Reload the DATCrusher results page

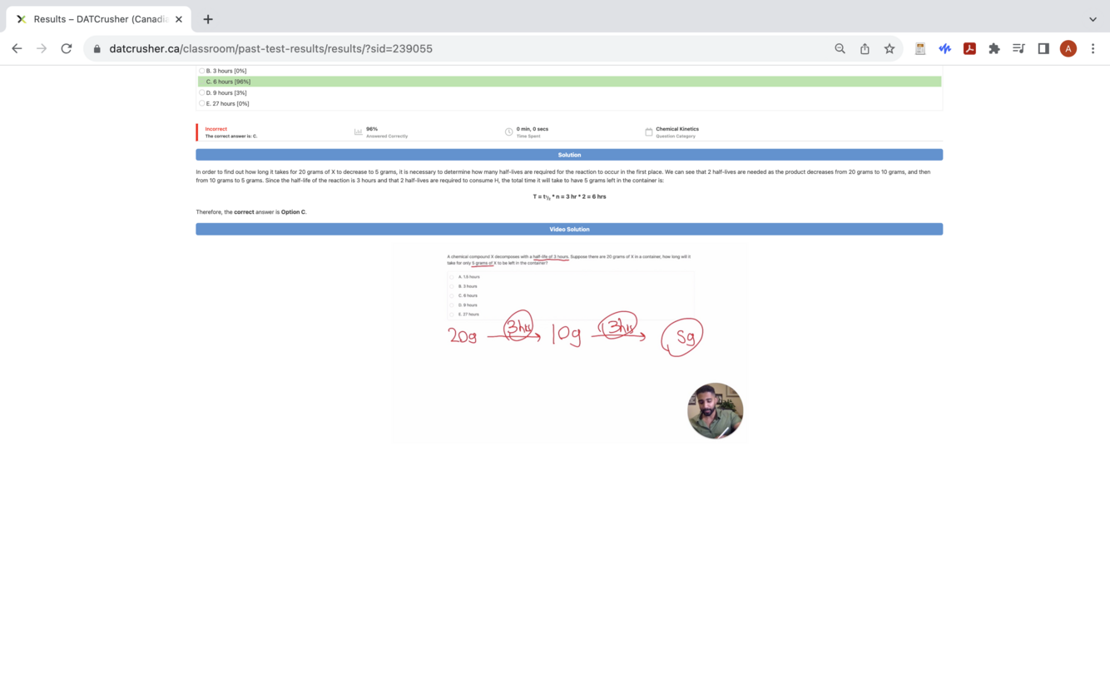(67, 48)
